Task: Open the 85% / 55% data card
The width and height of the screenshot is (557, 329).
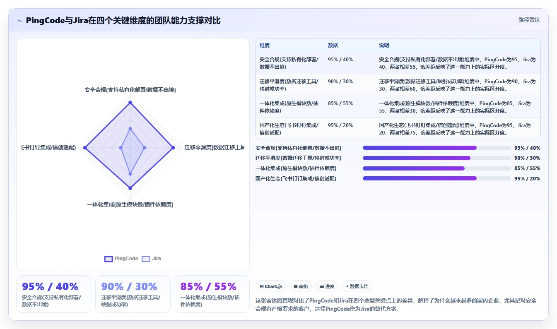Action: pos(212,294)
